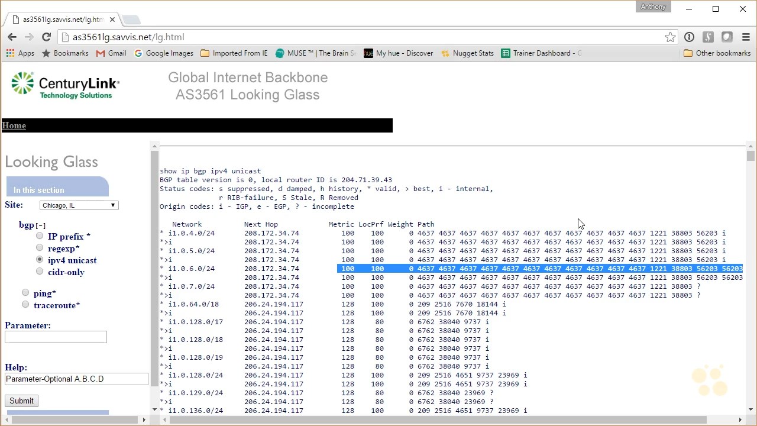Open the Imported From IE folder
The image size is (757, 426).
coord(234,53)
